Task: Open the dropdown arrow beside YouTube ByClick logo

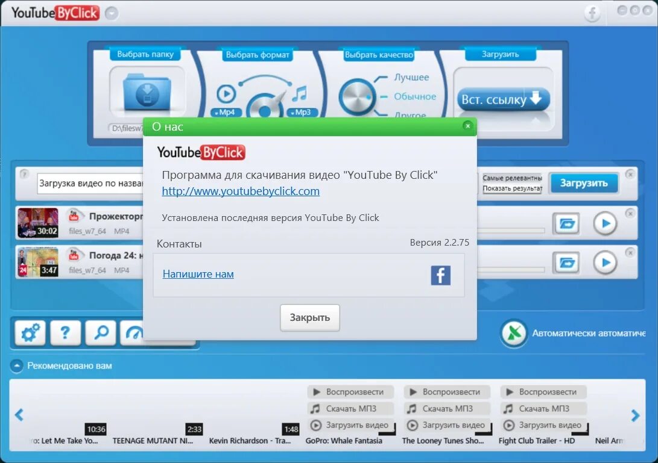Action: [112, 13]
